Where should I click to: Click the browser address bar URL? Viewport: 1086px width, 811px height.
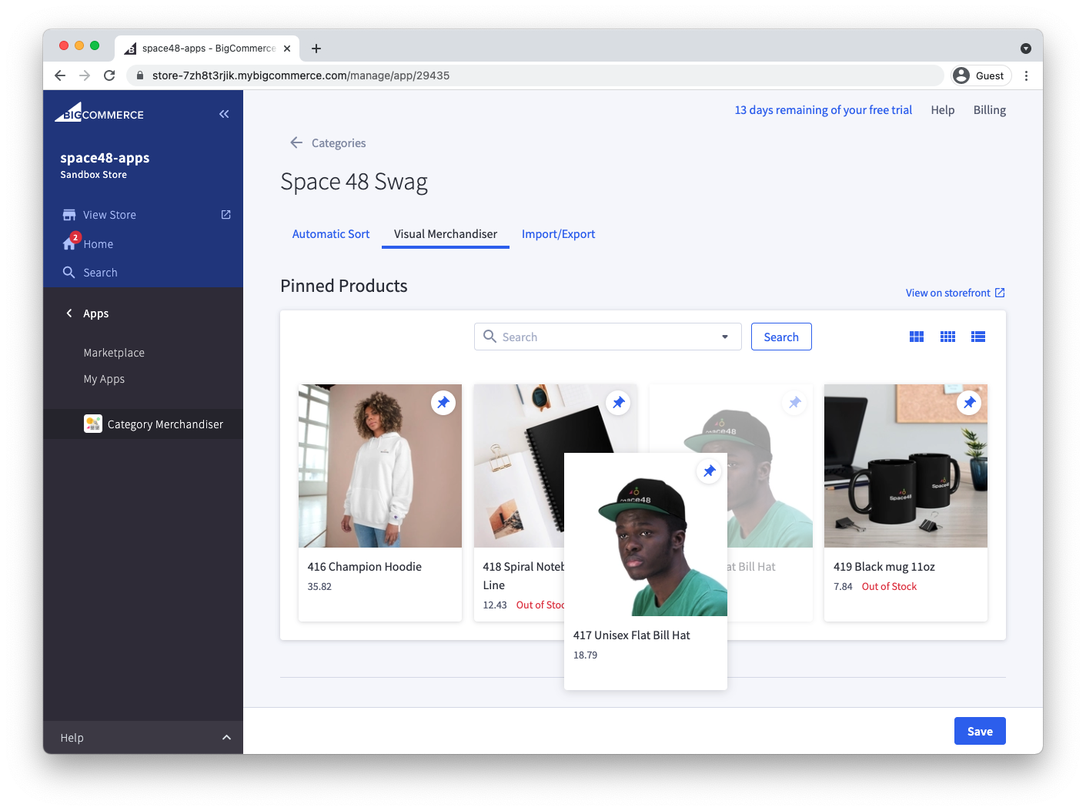click(301, 75)
